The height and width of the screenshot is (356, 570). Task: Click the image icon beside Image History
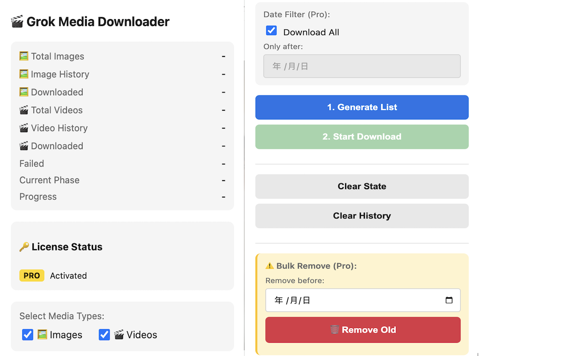24,74
